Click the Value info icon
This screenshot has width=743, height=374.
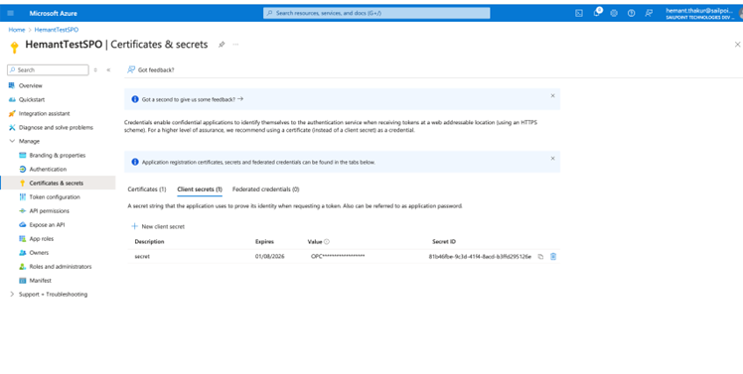coord(327,242)
